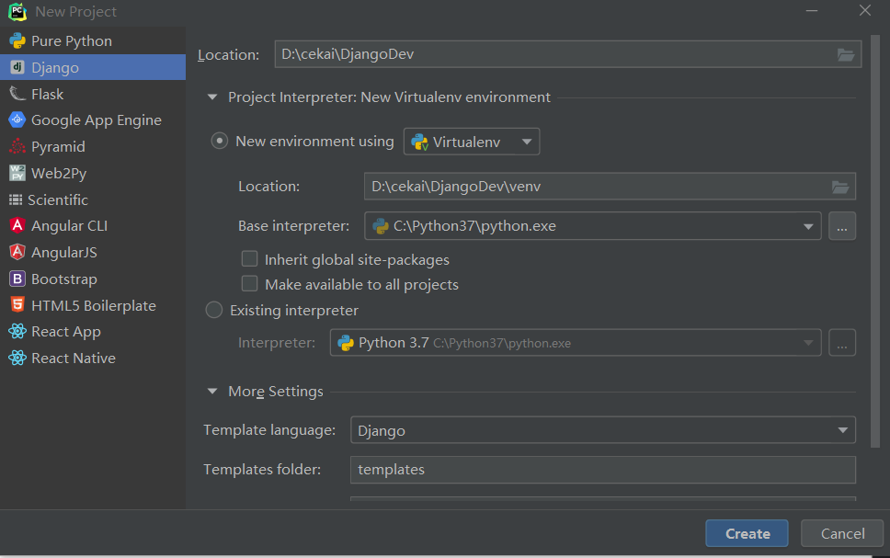The image size is (890, 558).
Task: Open the Virtualenv environment type dropdown
Action: (472, 142)
